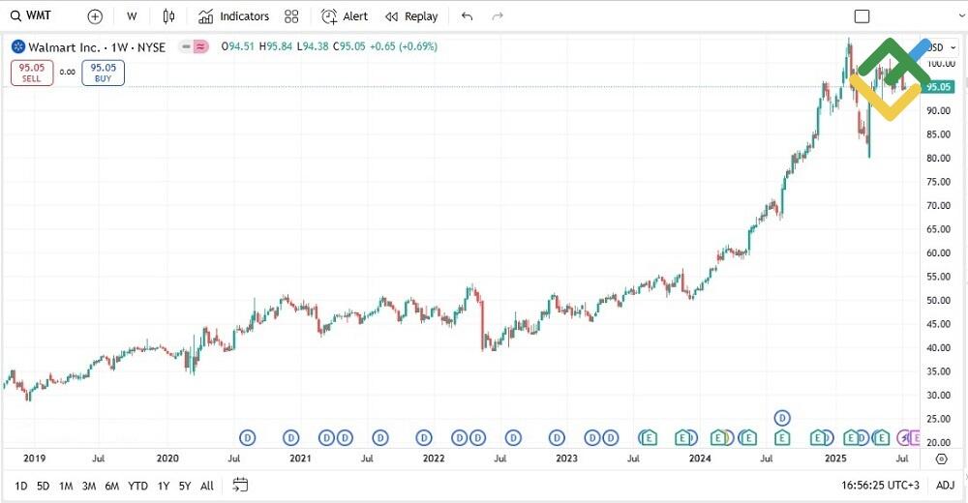This screenshot has width=968, height=503.
Task: Click the H95.84 high value
Action: click(x=275, y=46)
